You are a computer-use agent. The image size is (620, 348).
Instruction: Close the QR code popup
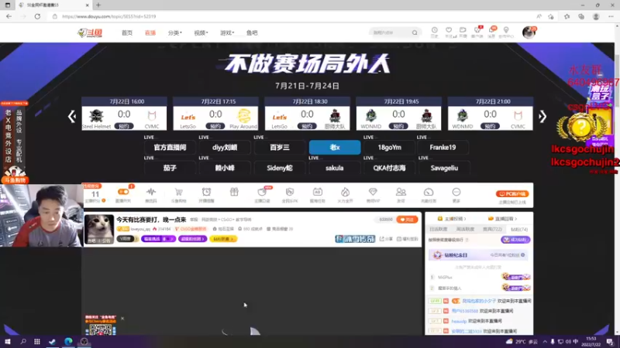[122, 319]
